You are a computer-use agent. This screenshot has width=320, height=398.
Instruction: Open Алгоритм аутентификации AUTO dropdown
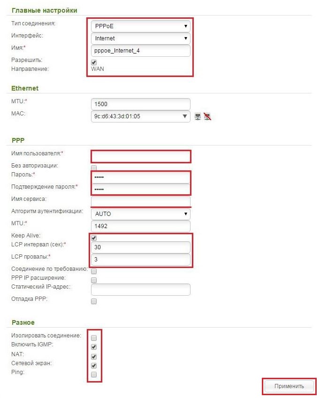click(x=141, y=214)
